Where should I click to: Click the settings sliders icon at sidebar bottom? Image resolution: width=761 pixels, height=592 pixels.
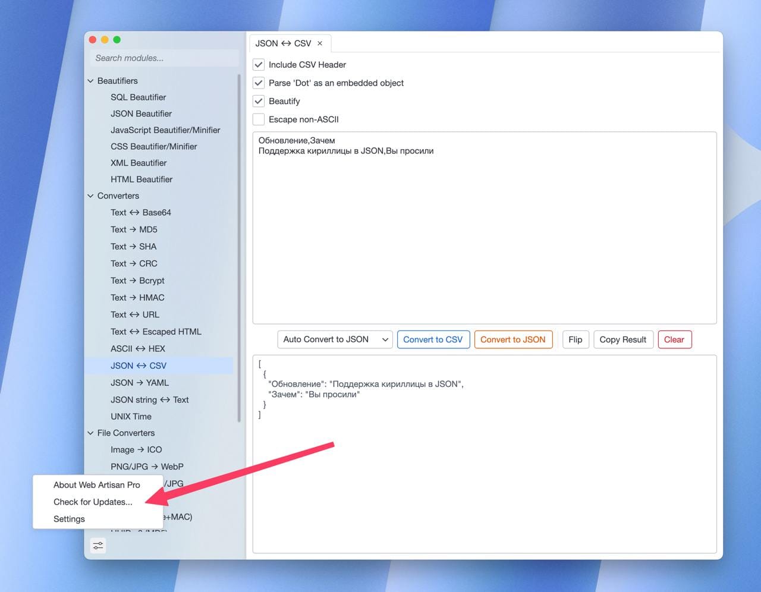click(98, 545)
